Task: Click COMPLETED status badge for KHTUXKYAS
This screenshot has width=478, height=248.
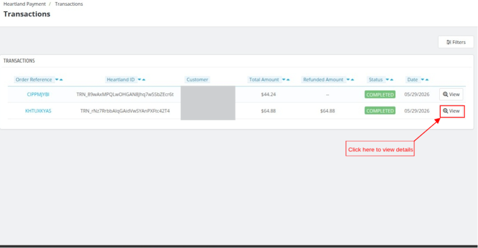Action: 380,111
